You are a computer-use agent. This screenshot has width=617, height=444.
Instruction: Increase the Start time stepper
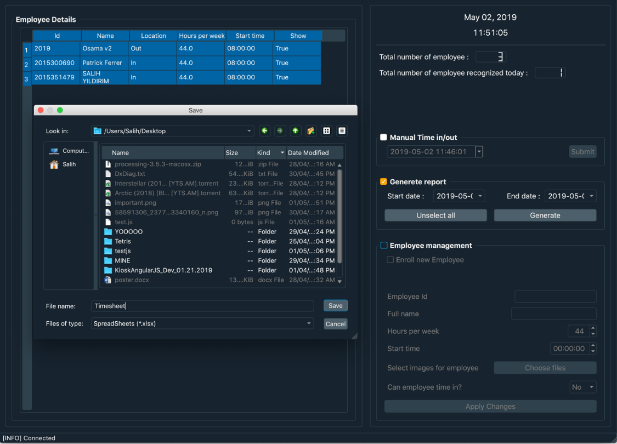593,346
